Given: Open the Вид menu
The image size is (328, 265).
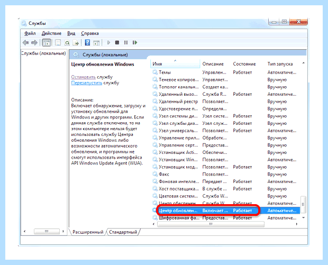Looking at the screenshot, I should coord(71,33).
